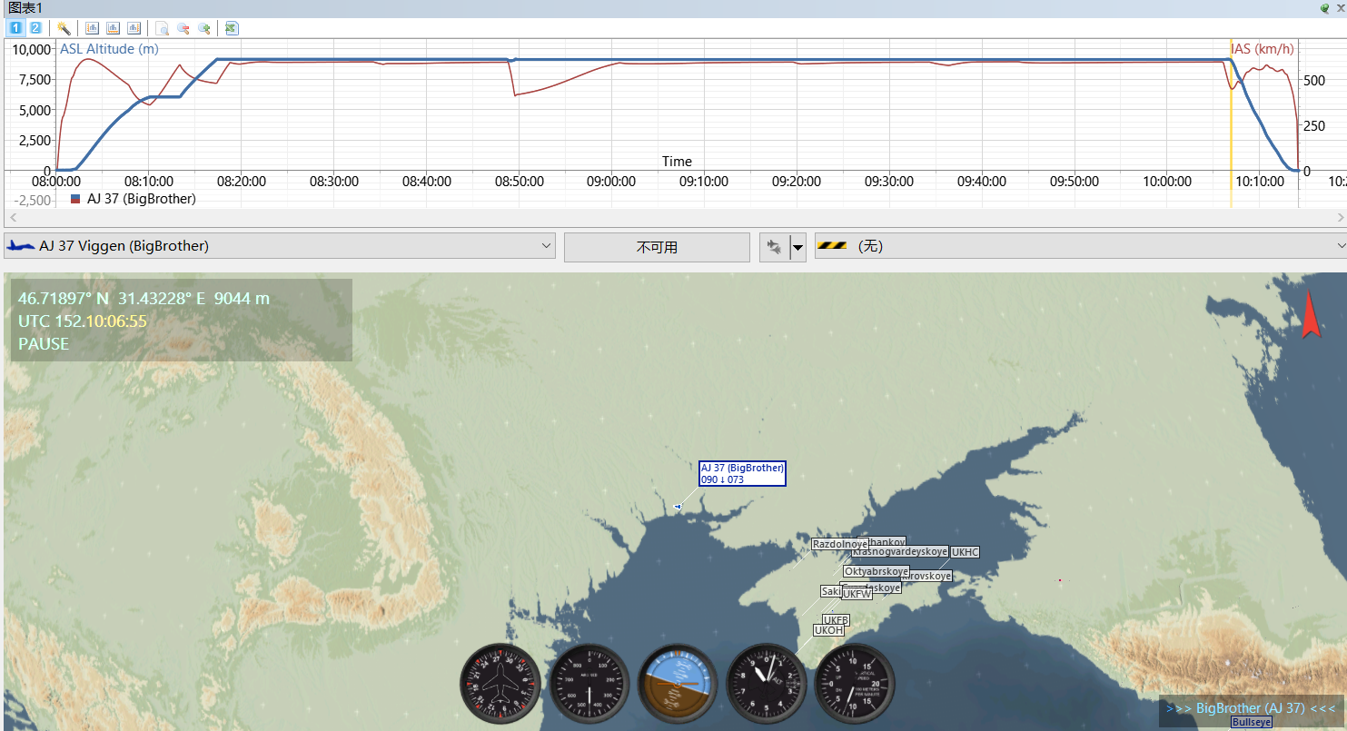The height and width of the screenshot is (731, 1347).
Task: Click the red north compass arrow
Action: click(1311, 315)
